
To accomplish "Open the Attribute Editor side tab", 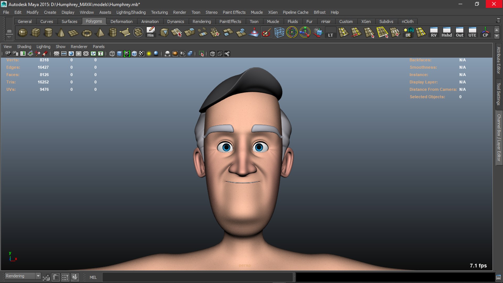I will click(499, 60).
